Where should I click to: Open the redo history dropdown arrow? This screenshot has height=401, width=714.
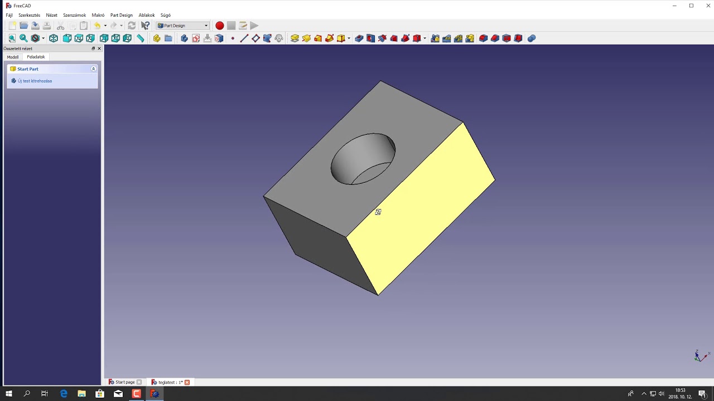(x=122, y=26)
